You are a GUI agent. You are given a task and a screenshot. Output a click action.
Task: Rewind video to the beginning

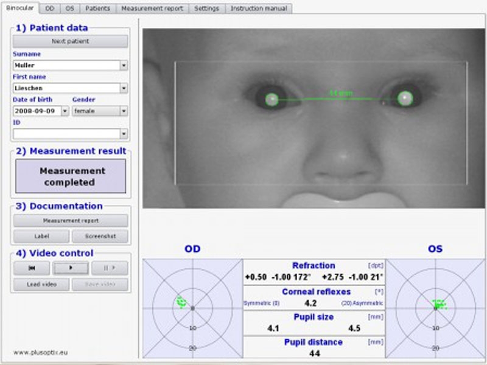coord(32,268)
